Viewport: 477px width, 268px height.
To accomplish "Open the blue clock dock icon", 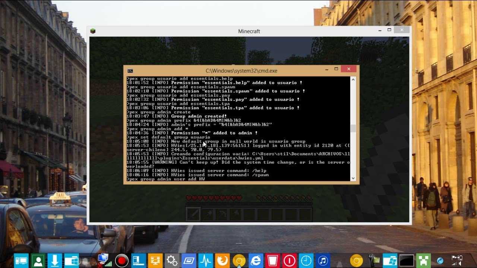I will coord(306,261).
